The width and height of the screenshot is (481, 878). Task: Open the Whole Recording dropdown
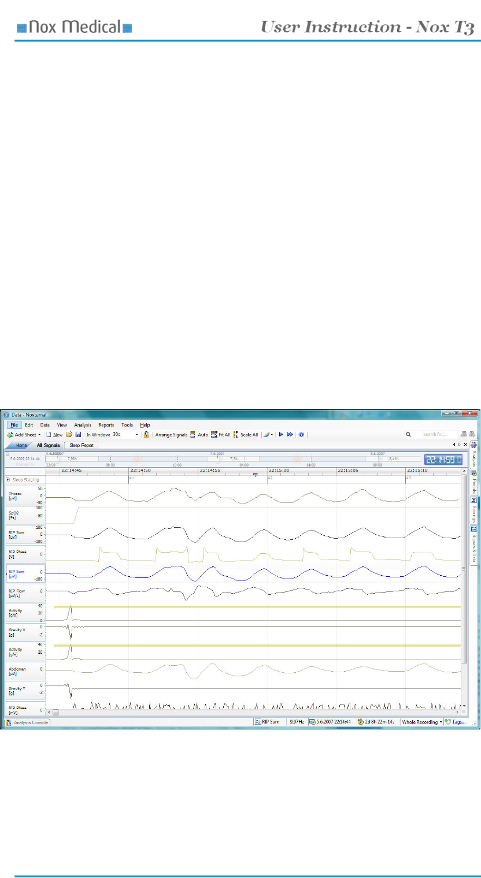click(422, 722)
